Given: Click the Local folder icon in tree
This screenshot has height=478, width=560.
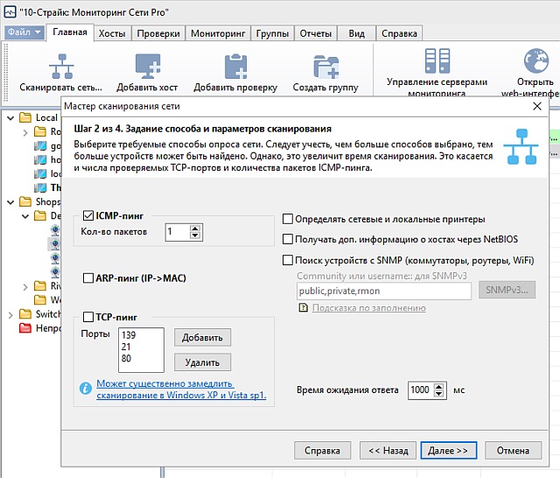Looking at the screenshot, I should coord(25,117).
